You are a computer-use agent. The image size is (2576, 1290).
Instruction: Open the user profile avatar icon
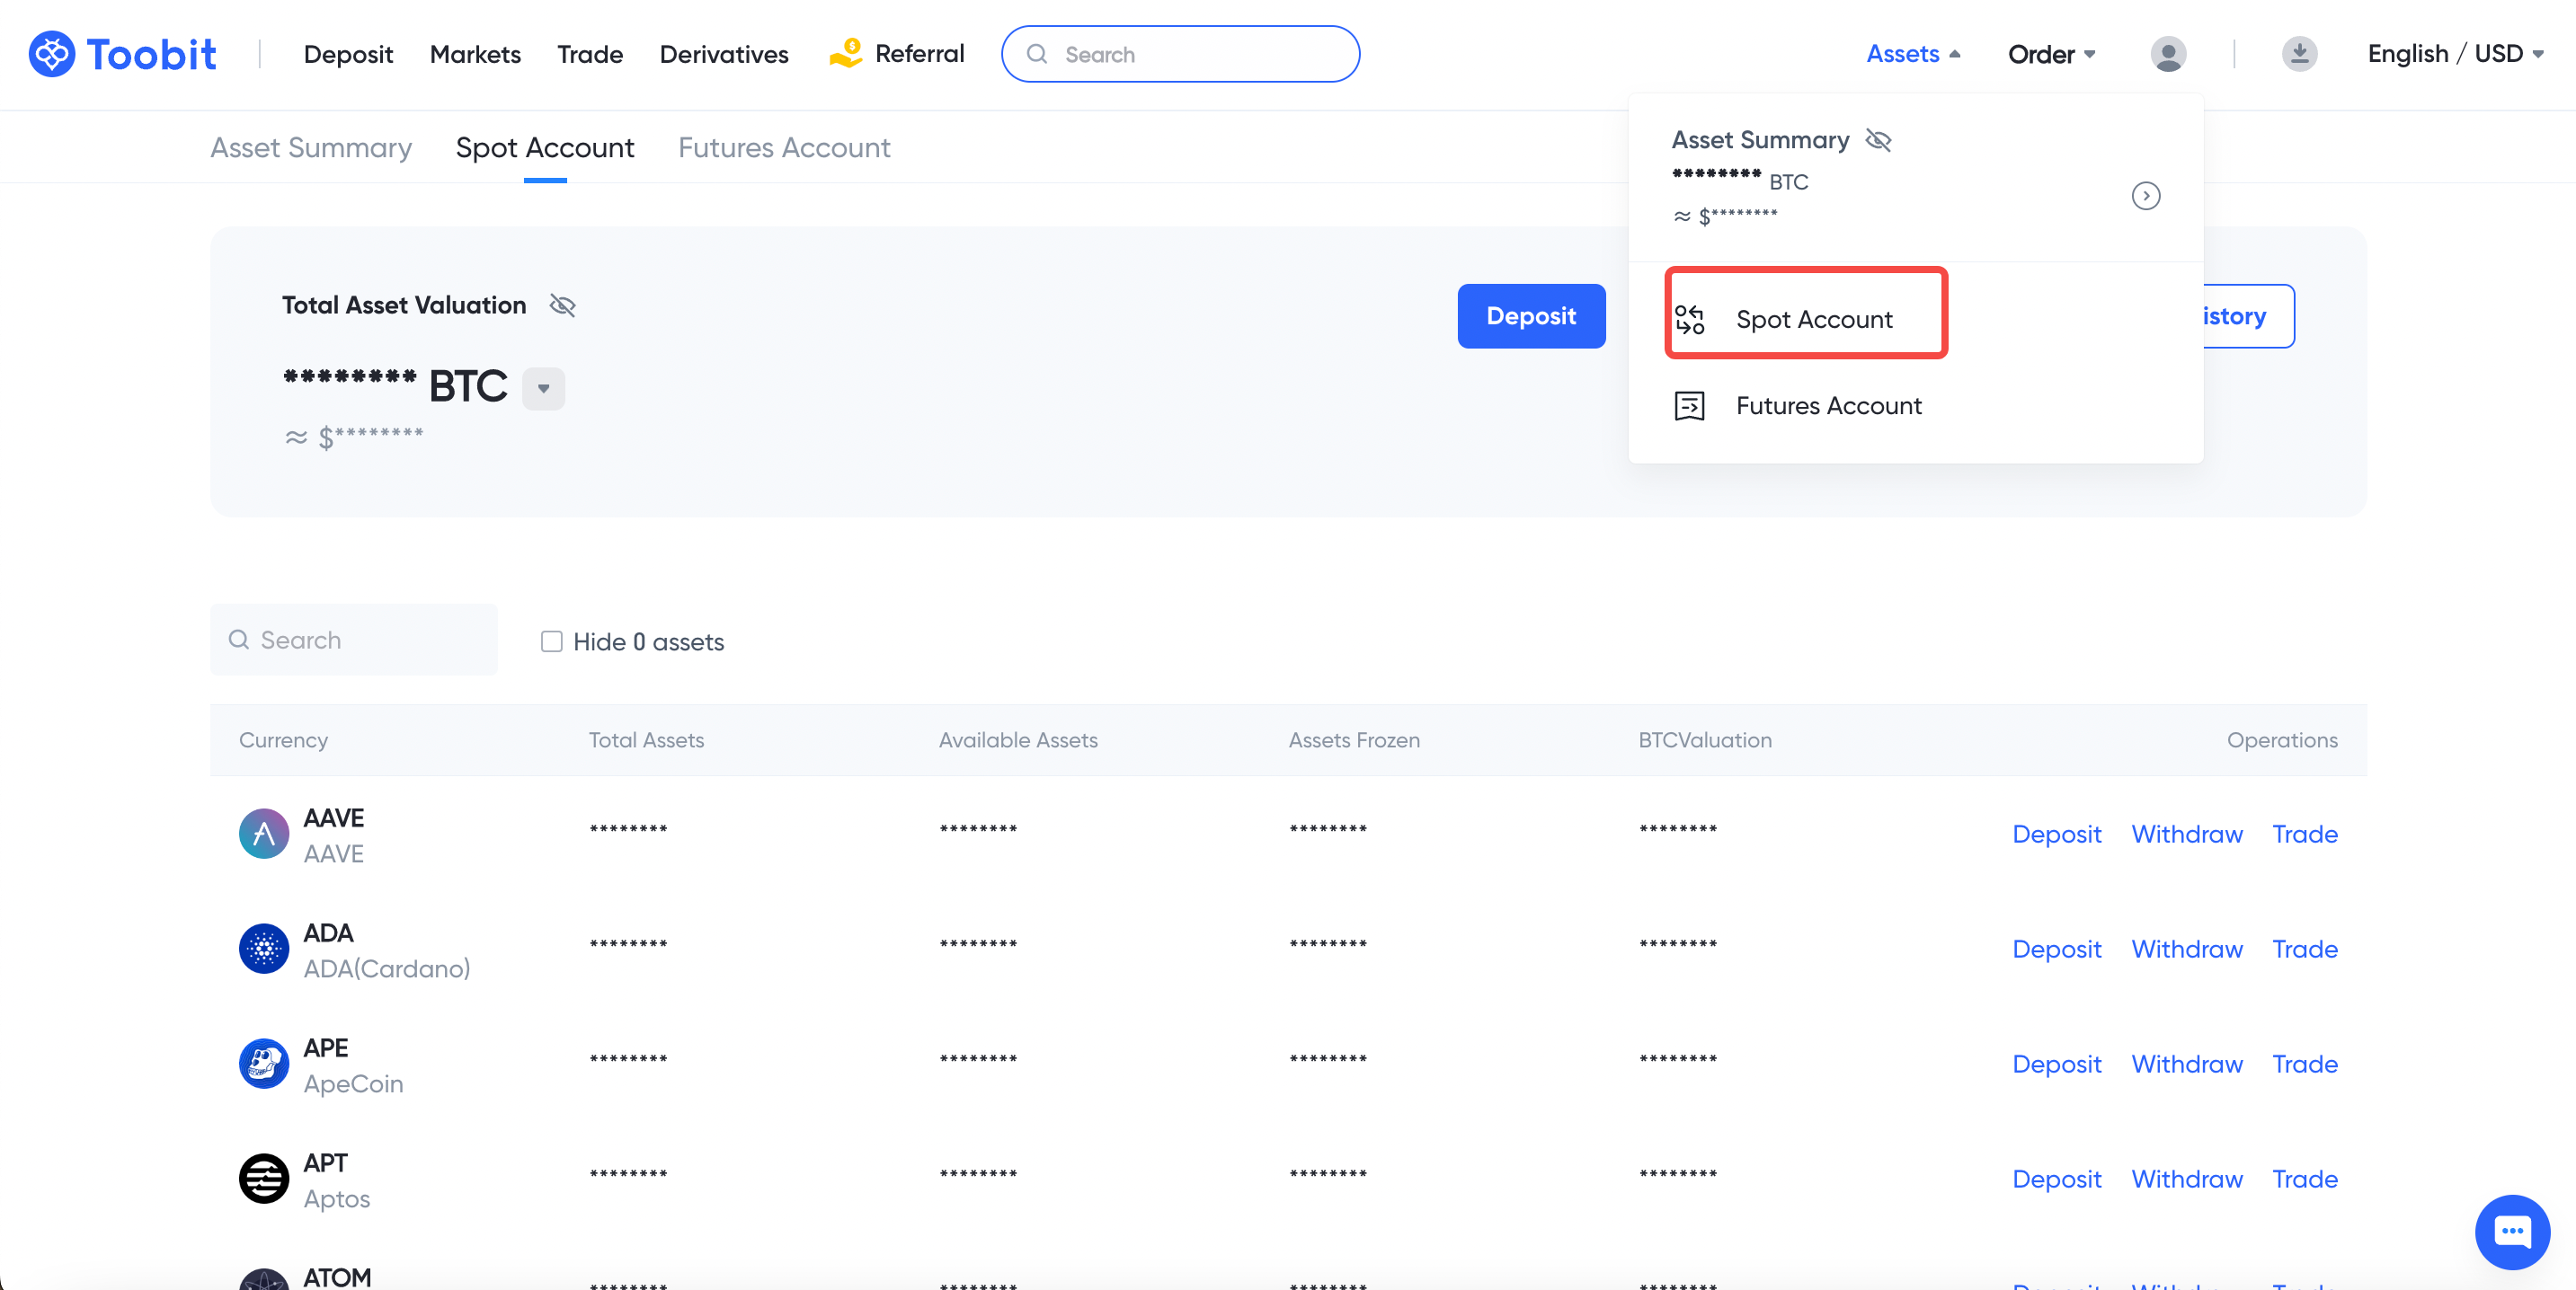[2167, 54]
